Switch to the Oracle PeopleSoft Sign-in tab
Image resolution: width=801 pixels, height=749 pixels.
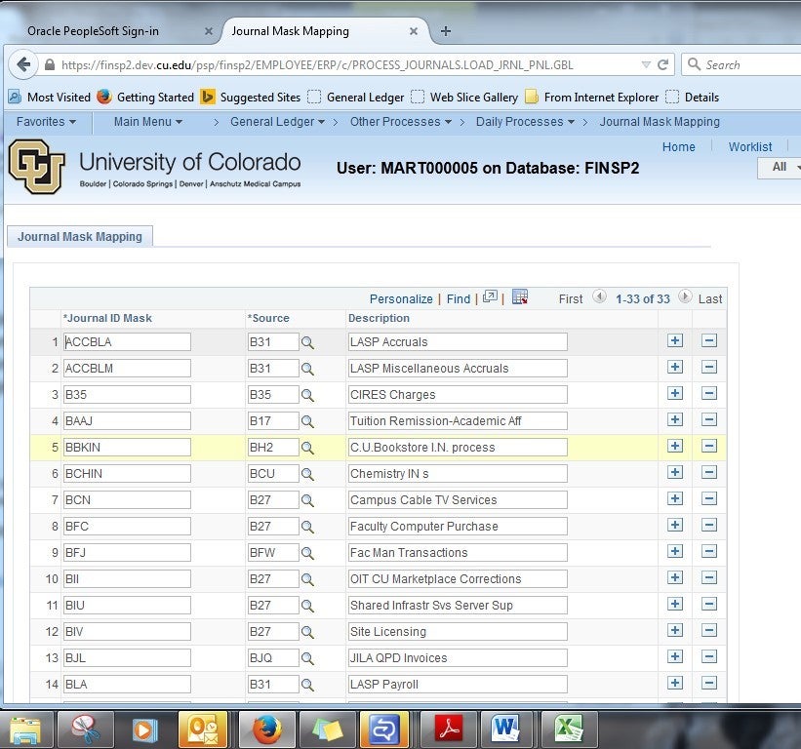(x=93, y=31)
